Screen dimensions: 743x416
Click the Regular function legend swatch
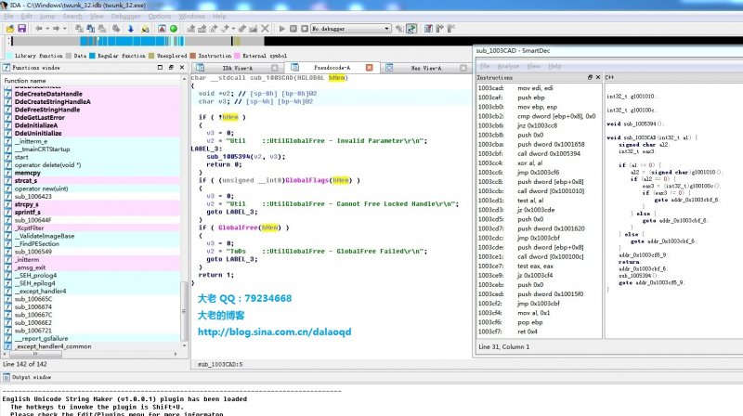(92, 56)
